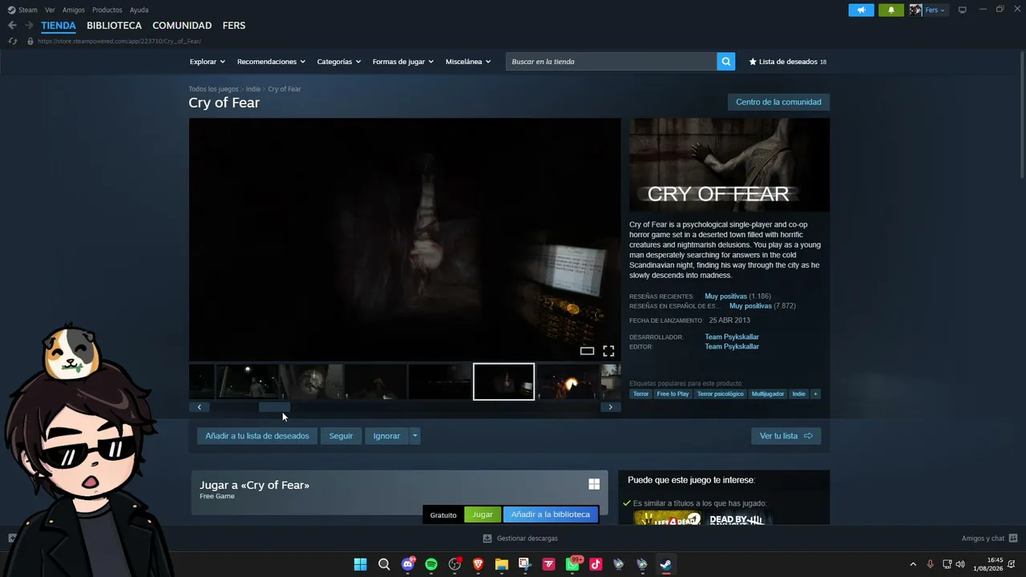Focus the Buscar en la tienda search field

click(x=611, y=62)
